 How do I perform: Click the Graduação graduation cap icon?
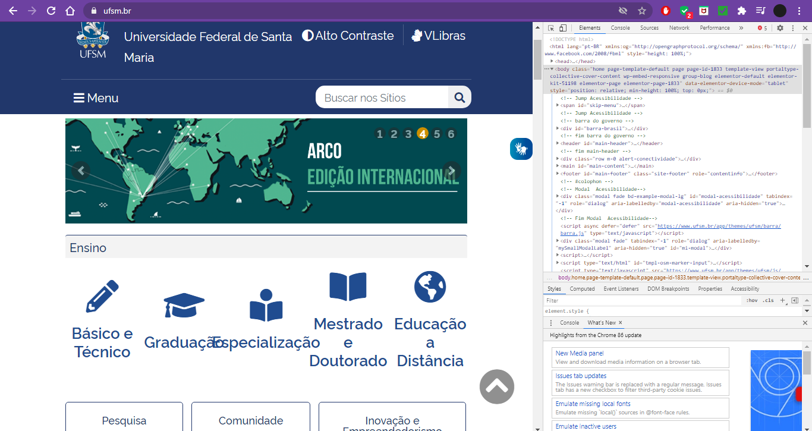(184, 305)
